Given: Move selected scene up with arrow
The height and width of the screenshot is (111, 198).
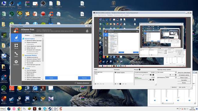Looking at the screenshot, I should pos(101,84).
